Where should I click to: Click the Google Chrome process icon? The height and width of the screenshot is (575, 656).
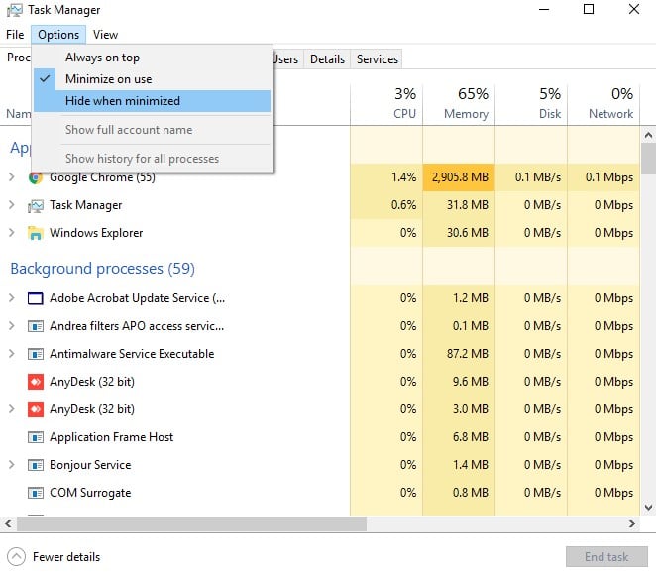tap(36, 177)
